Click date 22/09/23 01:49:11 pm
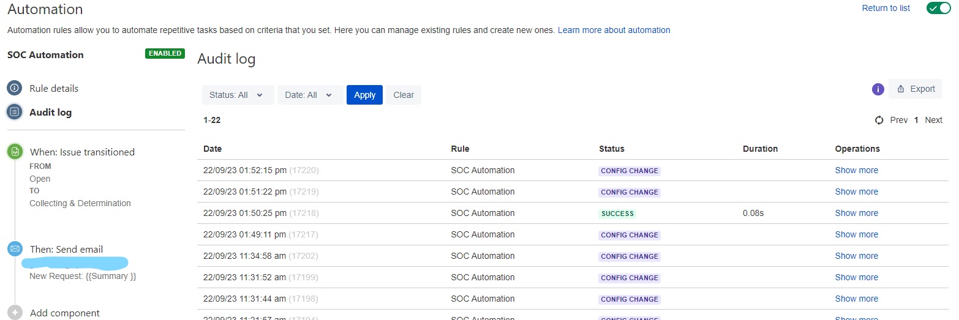959x320 pixels. pos(245,234)
